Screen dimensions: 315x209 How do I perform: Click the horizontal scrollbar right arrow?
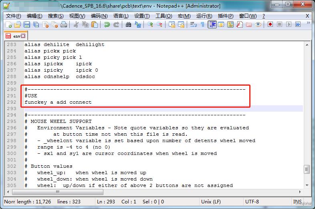[300, 192]
